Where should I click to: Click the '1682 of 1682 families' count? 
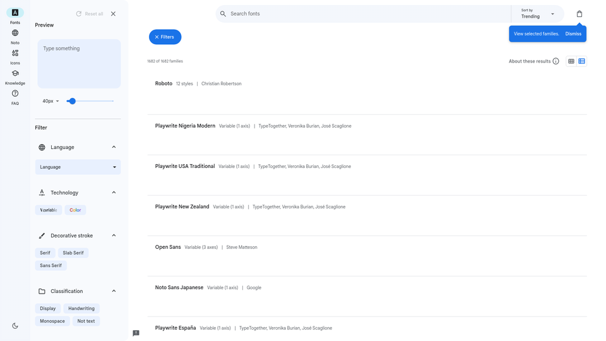pos(165,61)
